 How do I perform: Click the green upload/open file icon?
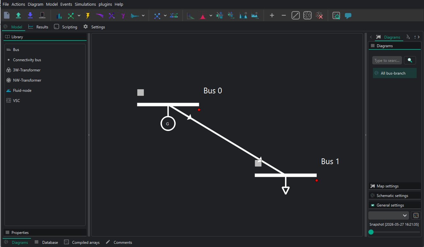click(x=19, y=15)
